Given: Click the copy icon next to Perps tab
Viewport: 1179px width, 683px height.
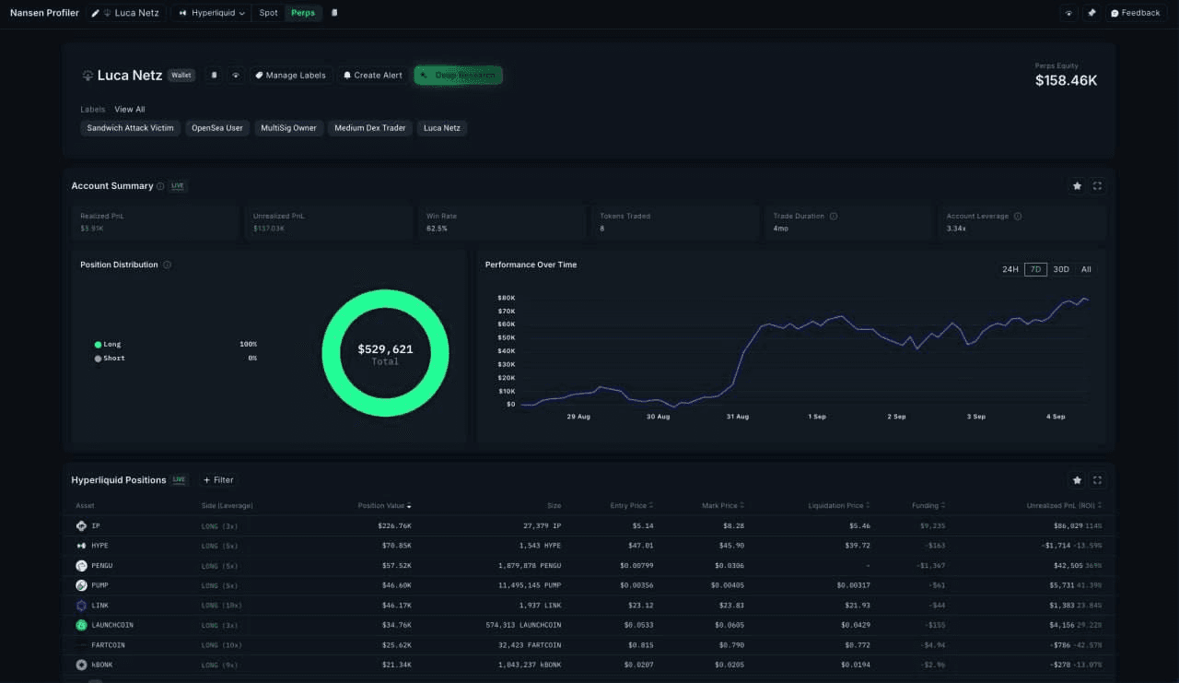Looking at the screenshot, I should 334,13.
